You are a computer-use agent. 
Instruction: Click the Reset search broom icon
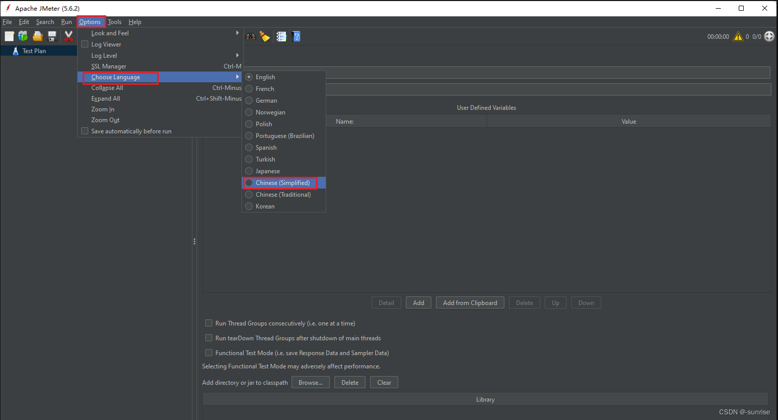pos(264,36)
